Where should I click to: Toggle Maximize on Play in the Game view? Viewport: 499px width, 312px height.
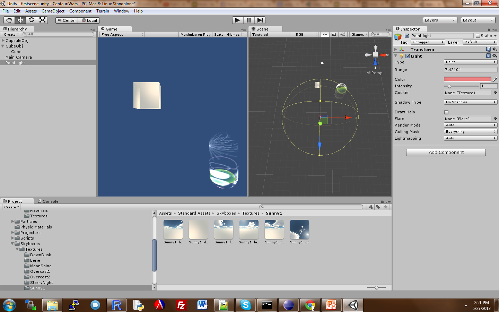tap(195, 34)
